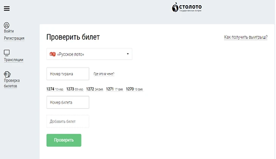Pick draw 1271 from 17 фев.

(x=114, y=89)
